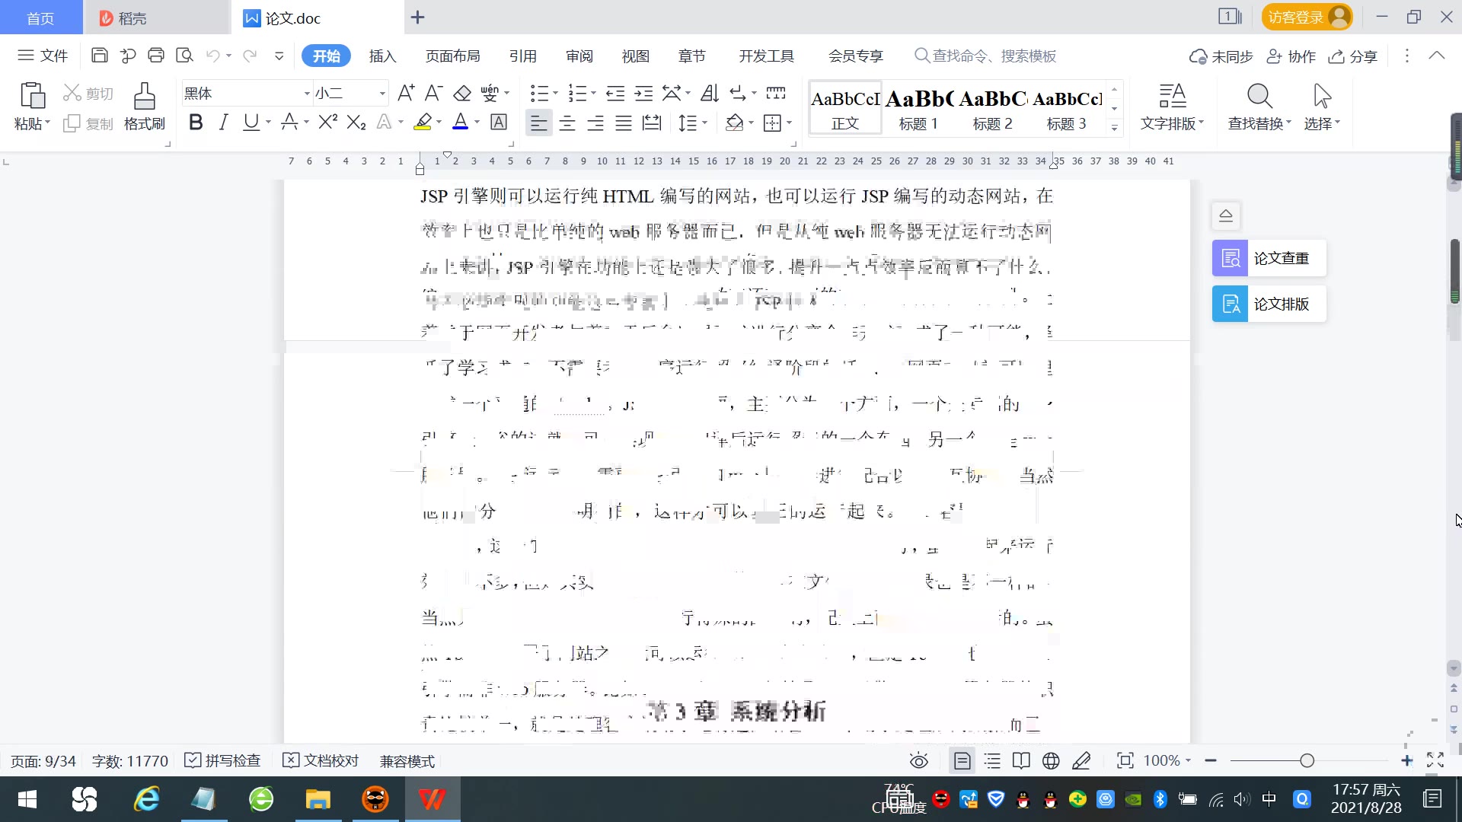The image size is (1462, 822).
Task: Open Windows Start menu
Action: tap(27, 799)
